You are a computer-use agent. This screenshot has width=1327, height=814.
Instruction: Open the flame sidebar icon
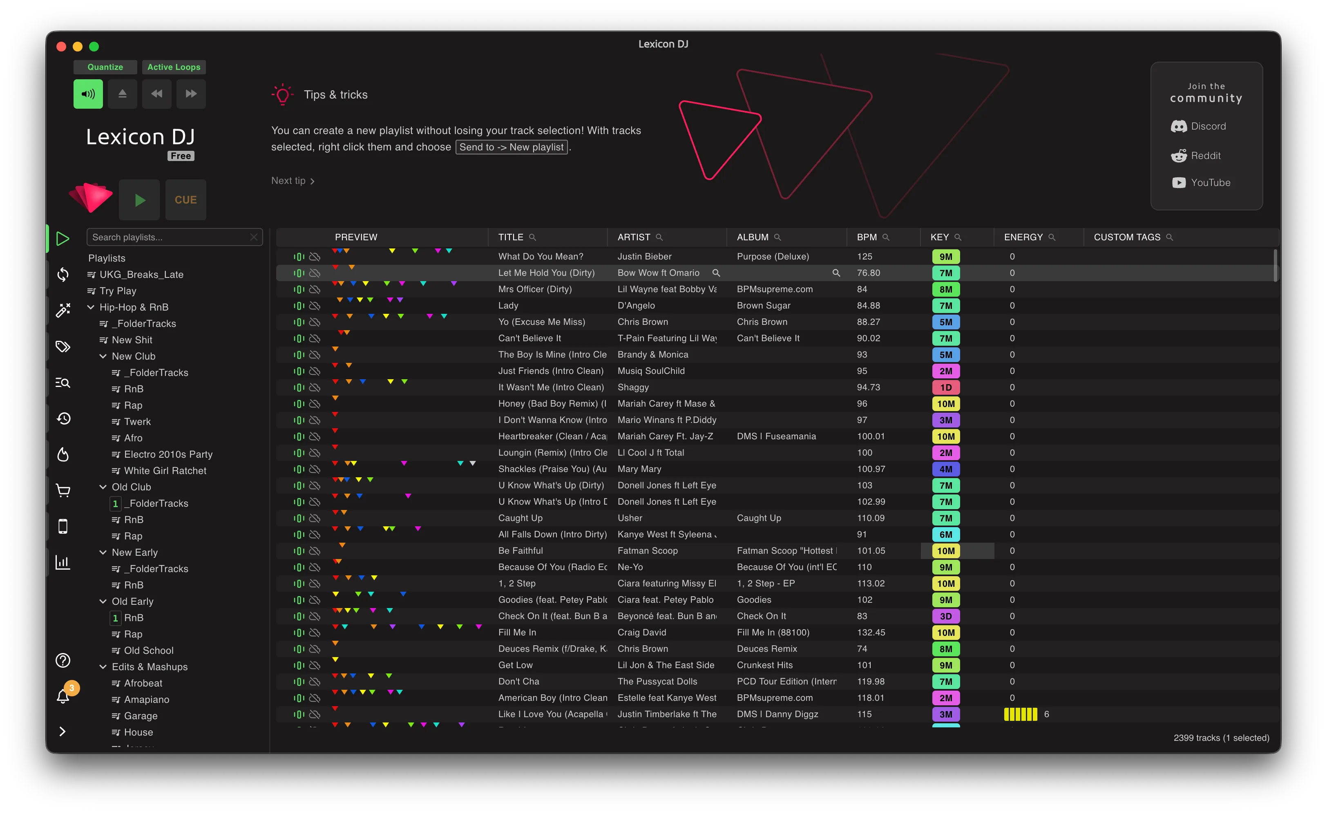click(x=63, y=454)
